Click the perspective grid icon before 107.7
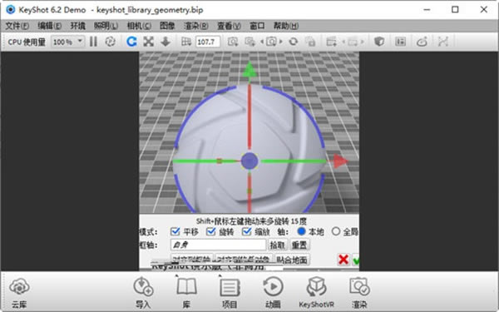 coord(186,42)
